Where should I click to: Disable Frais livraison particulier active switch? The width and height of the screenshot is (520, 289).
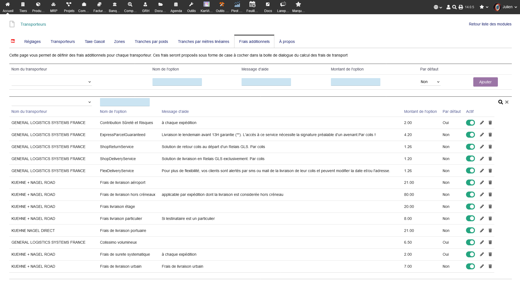(x=471, y=219)
